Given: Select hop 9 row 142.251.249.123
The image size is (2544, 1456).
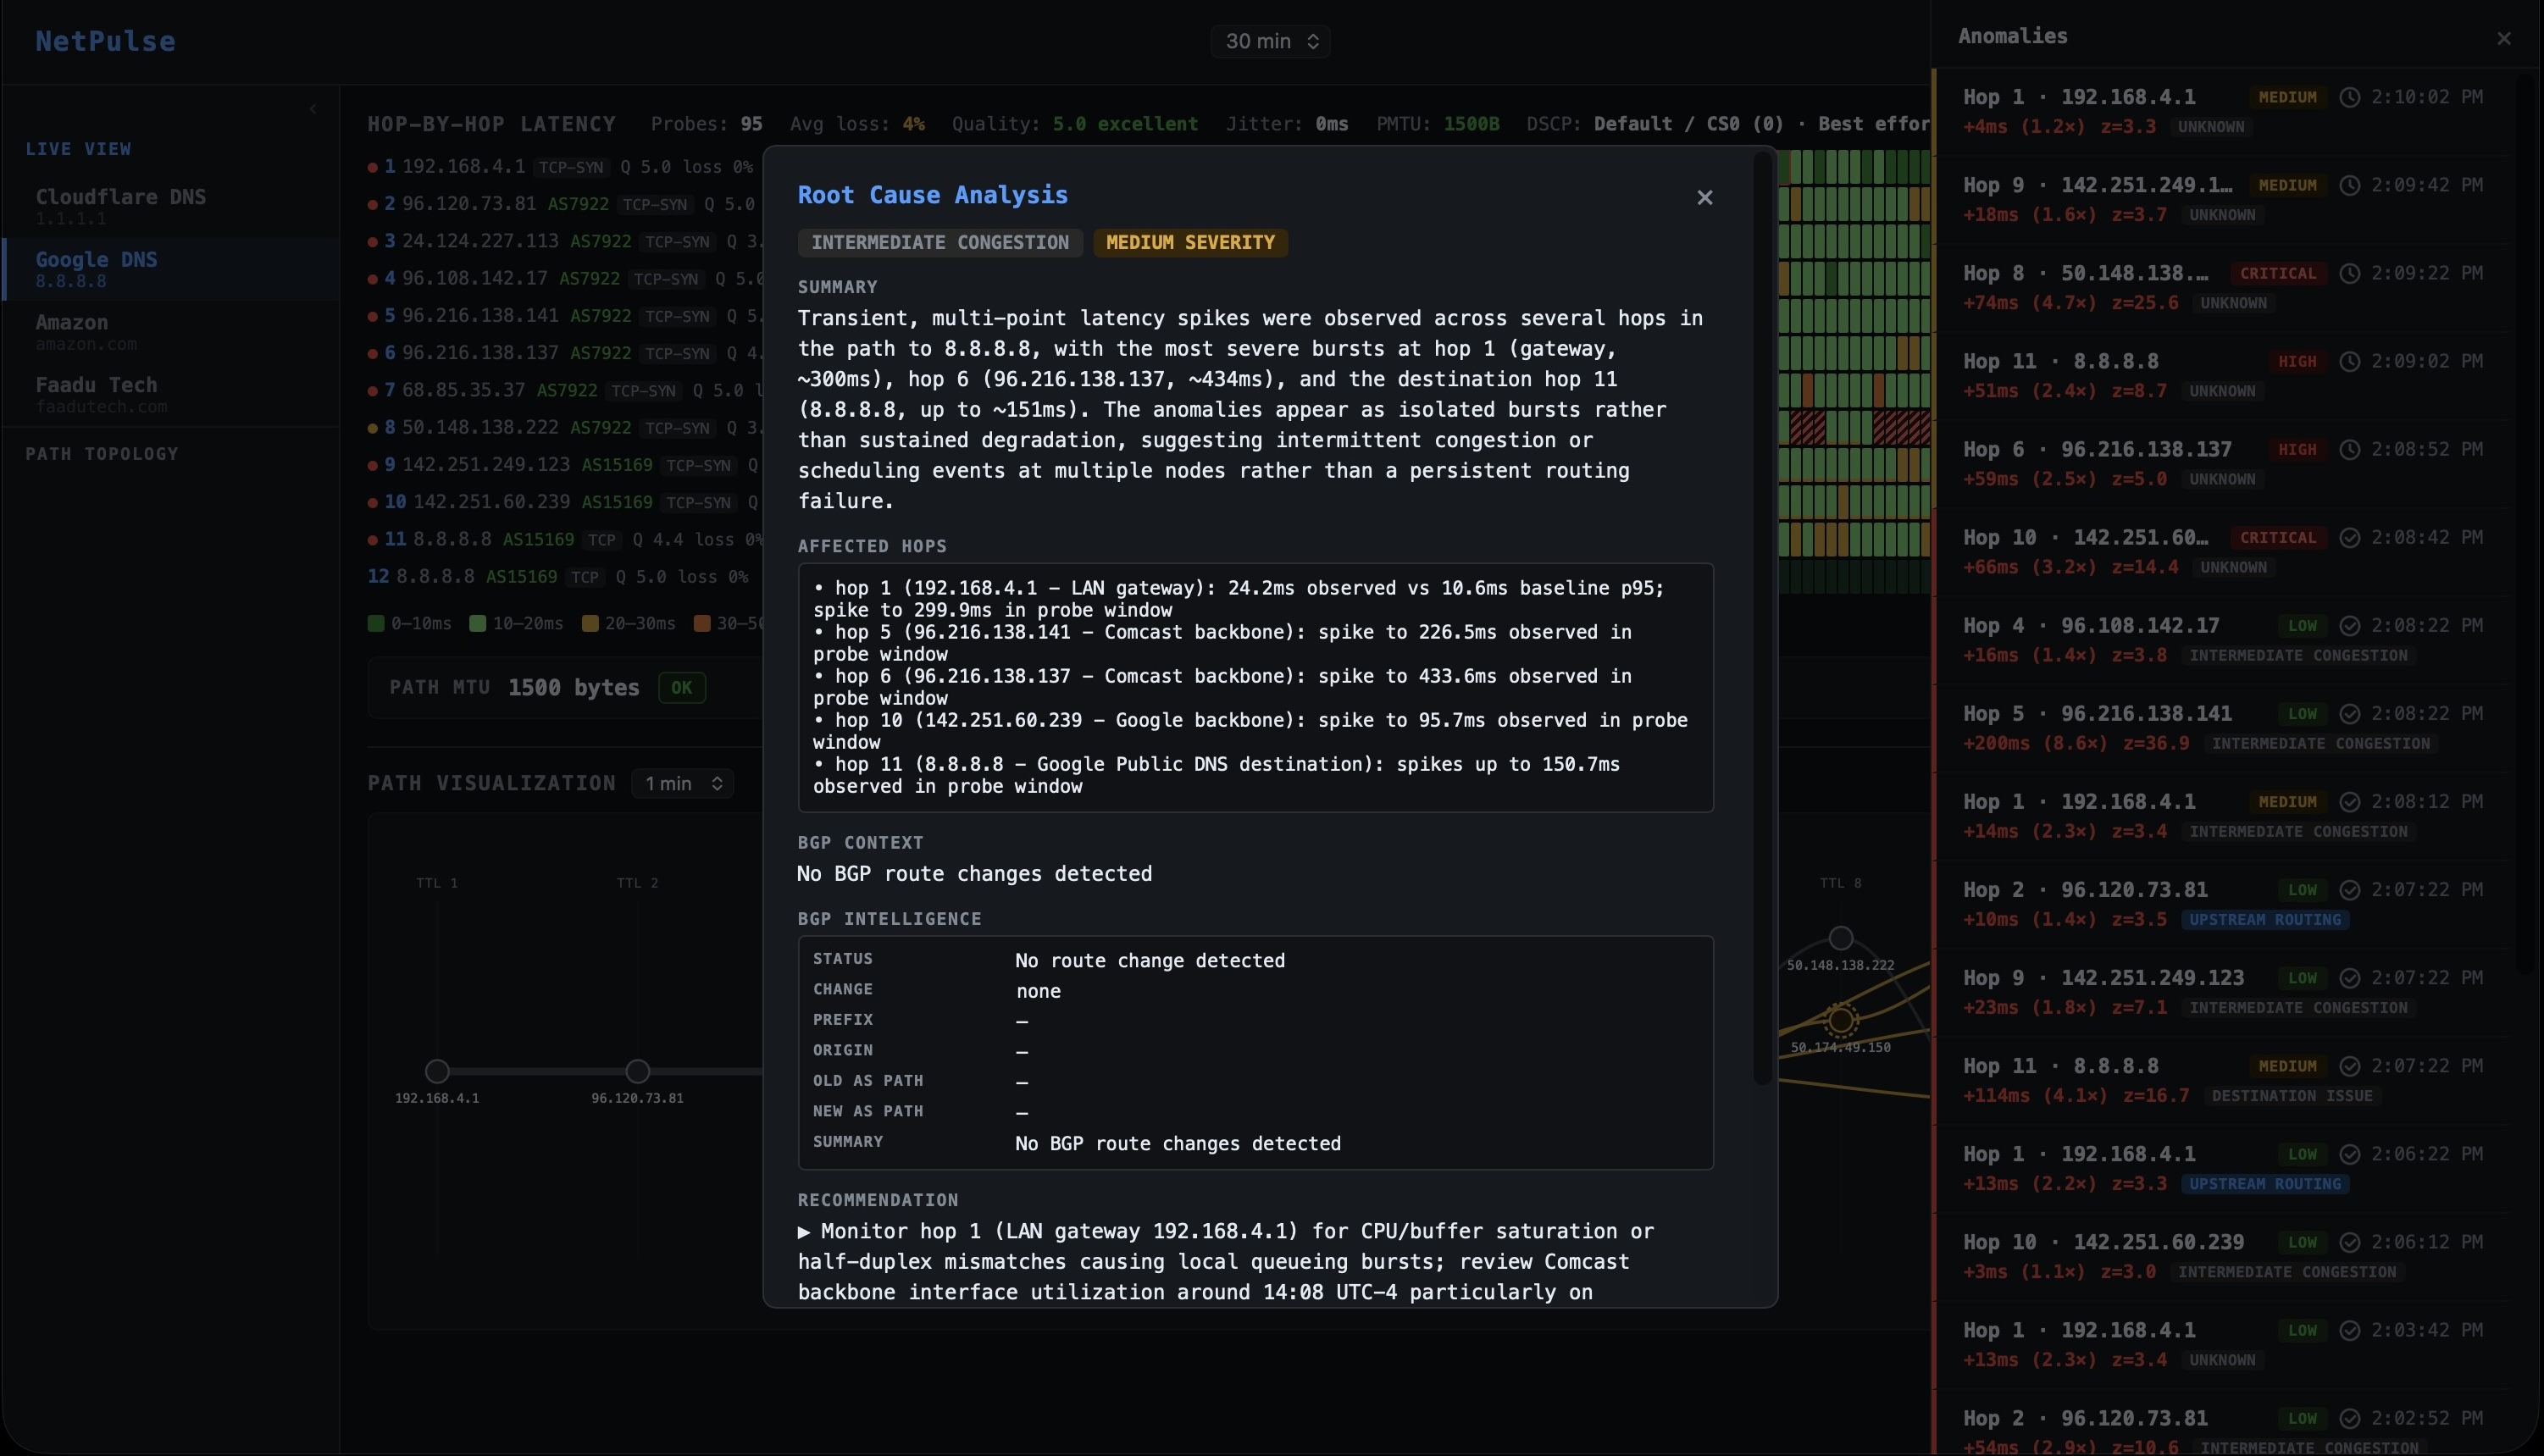Looking at the screenshot, I should click(564, 465).
